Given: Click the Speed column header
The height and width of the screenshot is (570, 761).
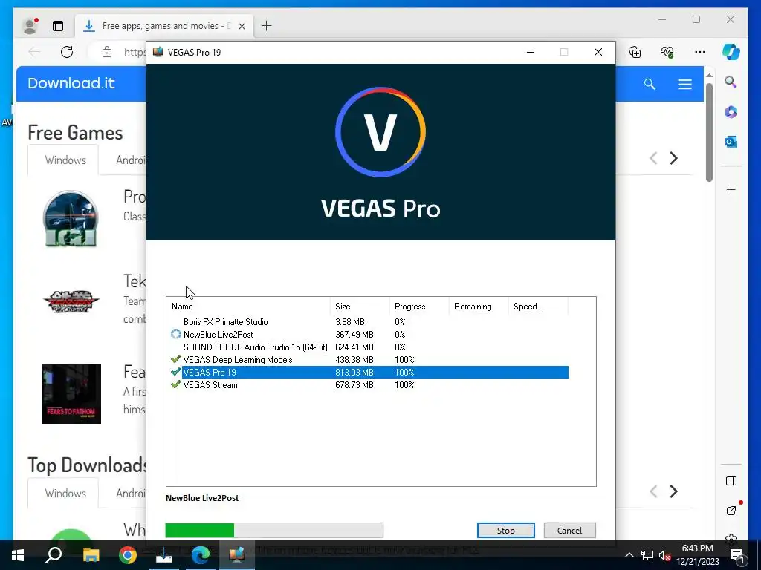Looking at the screenshot, I should [538, 307].
